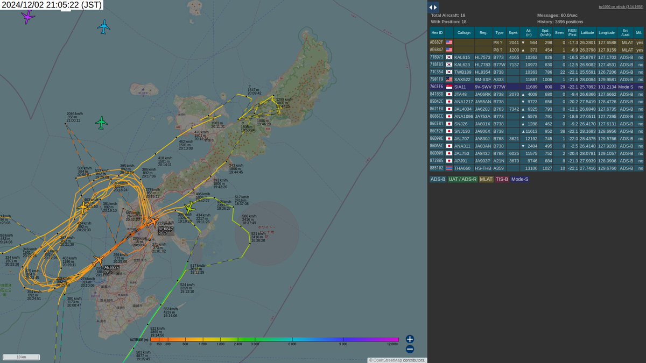
Task: Click the Mode-S legend label
Action: click(x=520, y=179)
